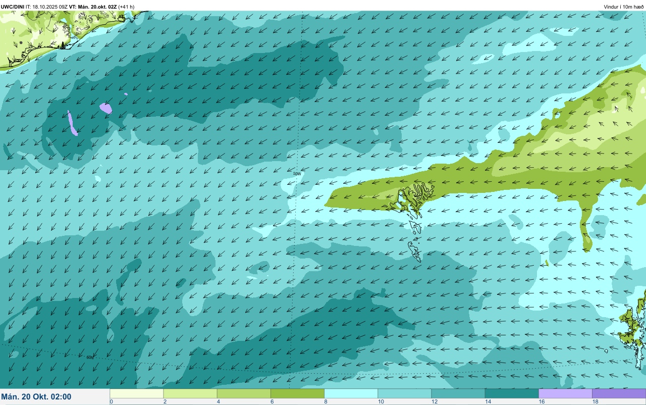This screenshot has width=646, height=405.
Task: Click the legend number '8'
Action: pos(326,401)
